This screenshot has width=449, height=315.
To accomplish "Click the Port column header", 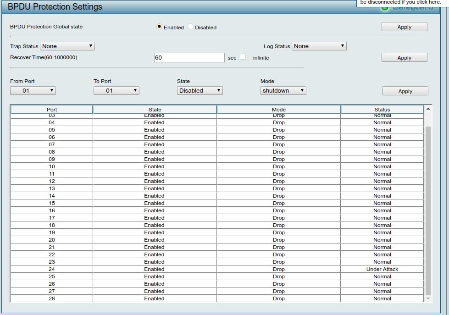I will click(x=52, y=110).
